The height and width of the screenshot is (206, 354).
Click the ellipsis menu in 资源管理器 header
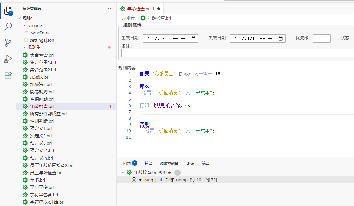click(x=108, y=9)
